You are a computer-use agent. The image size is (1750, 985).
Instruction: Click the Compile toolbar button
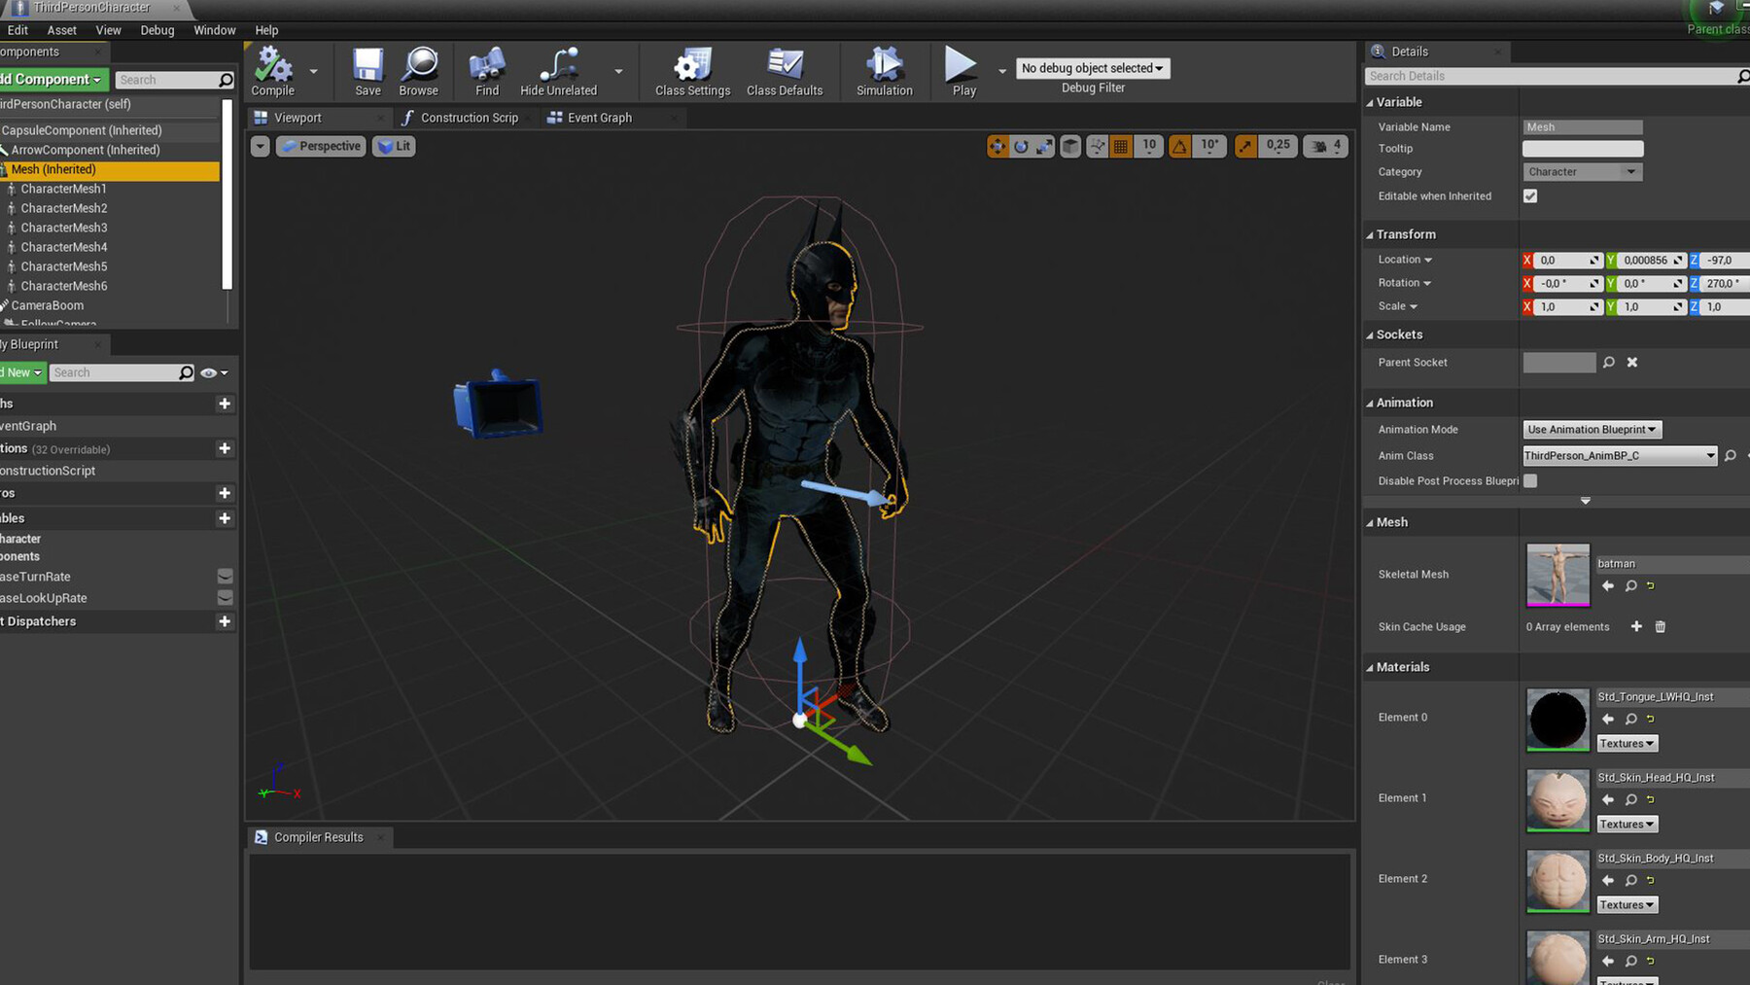pyautogui.click(x=273, y=72)
